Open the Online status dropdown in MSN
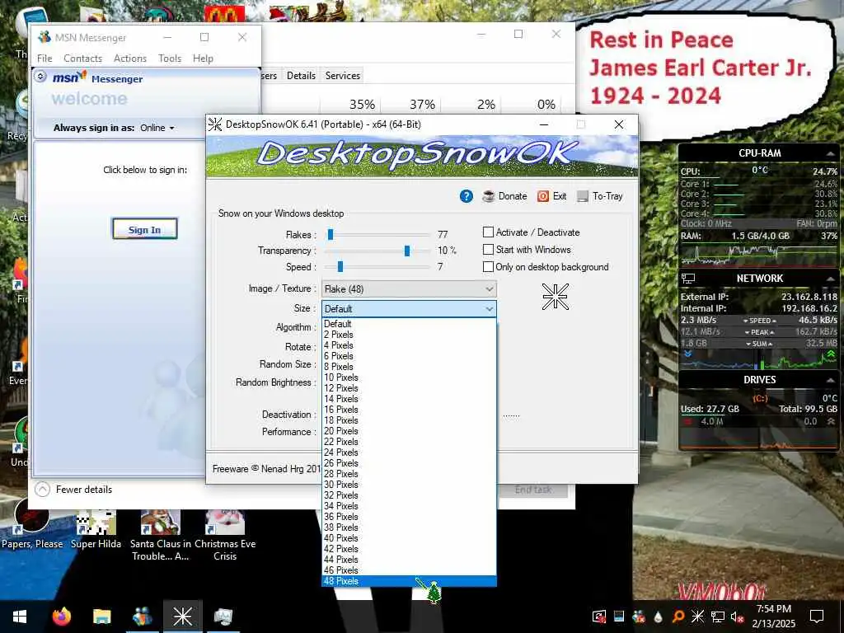Image resolution: width=844 pixels, height=633 pixels. point(157,128)
